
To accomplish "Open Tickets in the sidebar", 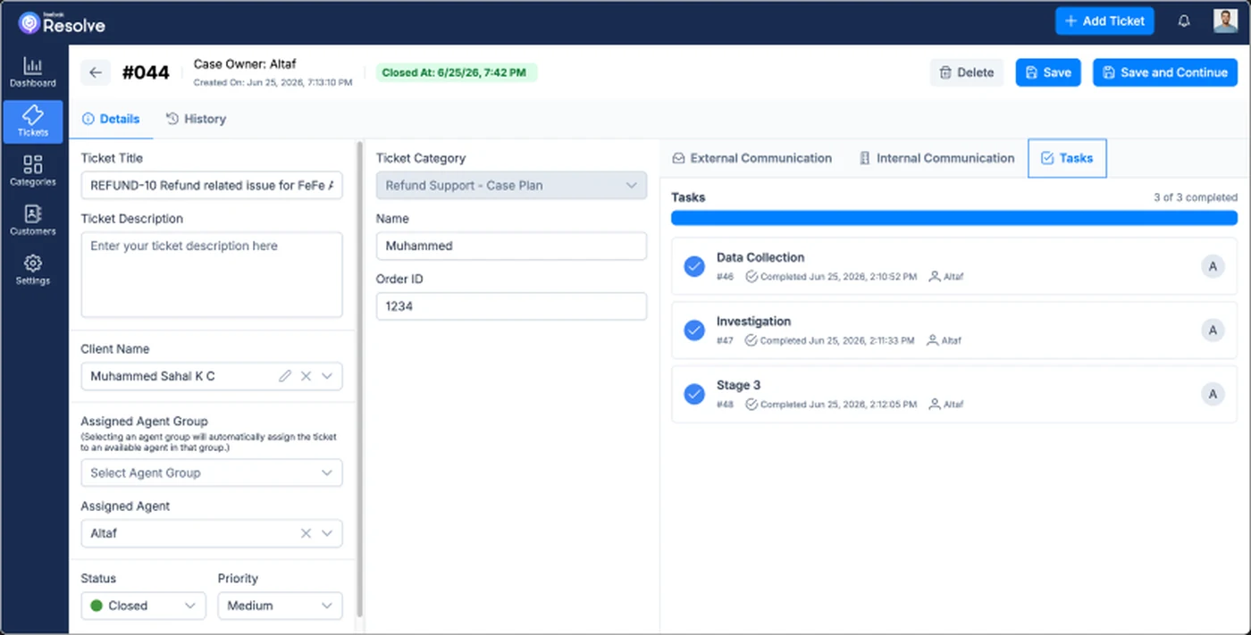I will tap(33, 121).
